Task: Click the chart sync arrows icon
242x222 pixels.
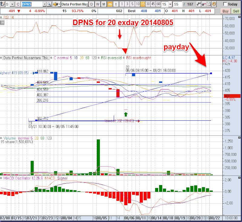Action: point(199,4)
